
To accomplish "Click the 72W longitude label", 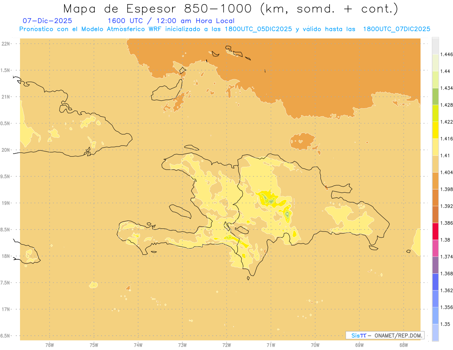I will (x=227, y=345).
